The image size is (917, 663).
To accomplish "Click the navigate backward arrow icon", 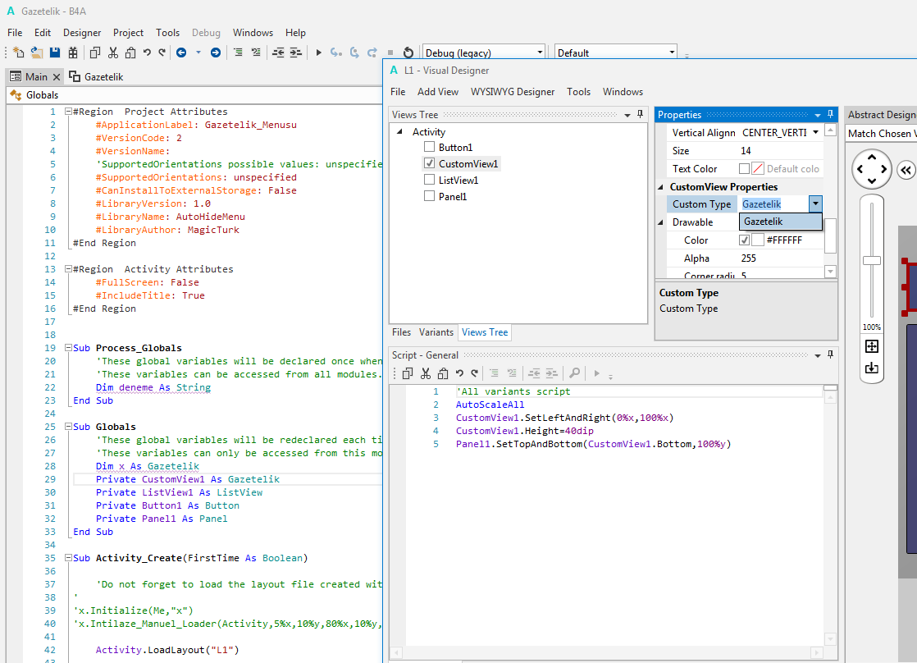I will coord(181,53).
